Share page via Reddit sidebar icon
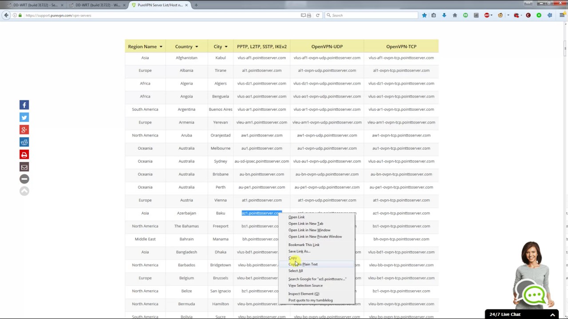 tap(24, 142)
